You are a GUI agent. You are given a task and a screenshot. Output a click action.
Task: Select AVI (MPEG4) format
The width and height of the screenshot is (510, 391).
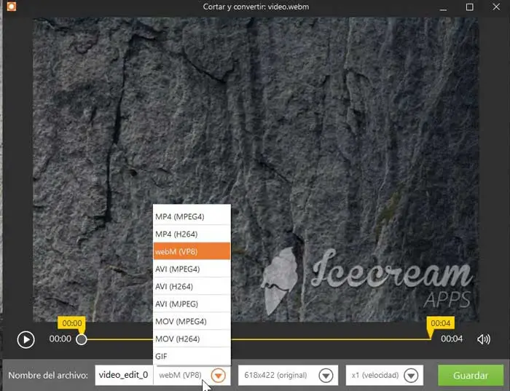tap(192, 269)
